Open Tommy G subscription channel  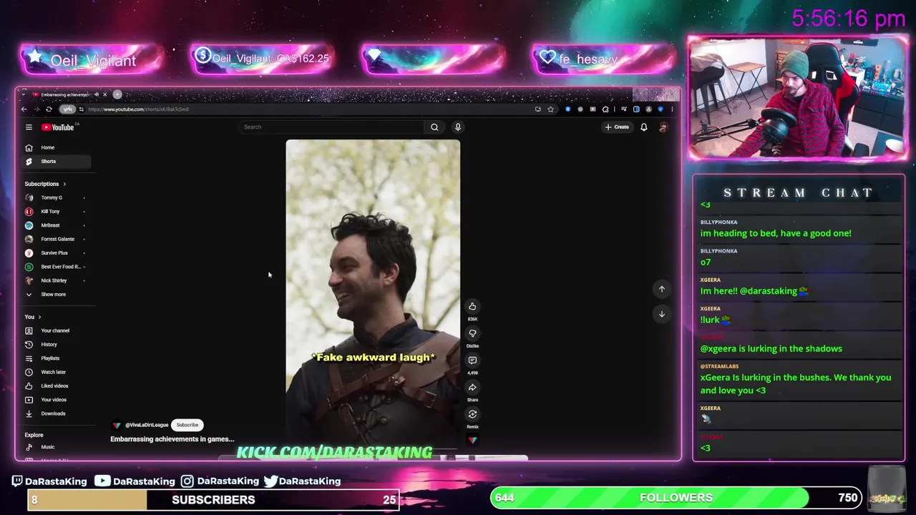pyautogui.click(x=56, y=197)
